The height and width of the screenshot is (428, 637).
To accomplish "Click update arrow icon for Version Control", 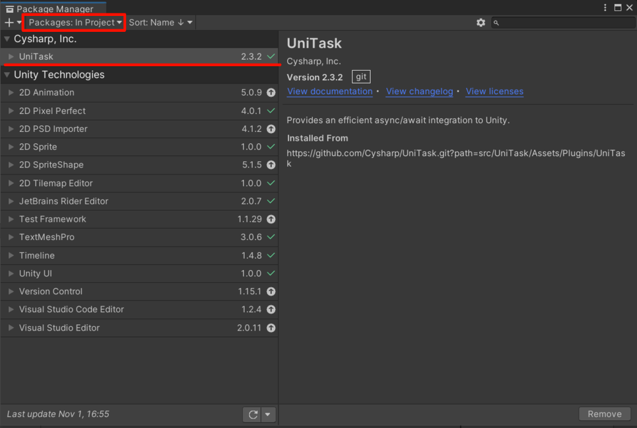I will [x=271, y=292].
